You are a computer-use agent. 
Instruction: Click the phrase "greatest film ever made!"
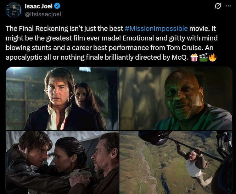pyautogui.click(x=83, y=38)
